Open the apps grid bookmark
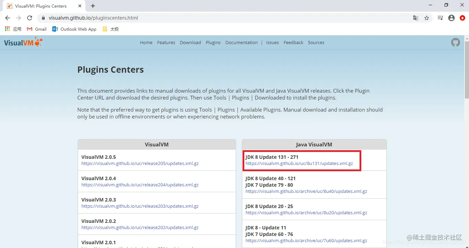The width and height of the screenshot is (469, 248). [13, 29]
